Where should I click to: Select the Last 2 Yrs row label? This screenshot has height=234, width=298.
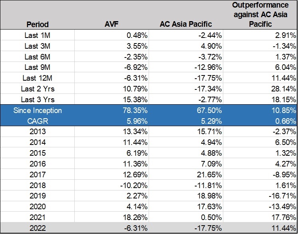(x=37, y=89)
